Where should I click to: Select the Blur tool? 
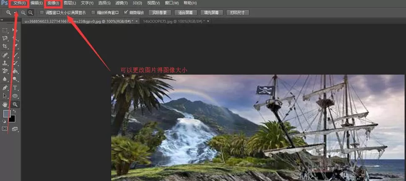coord(5,79)
